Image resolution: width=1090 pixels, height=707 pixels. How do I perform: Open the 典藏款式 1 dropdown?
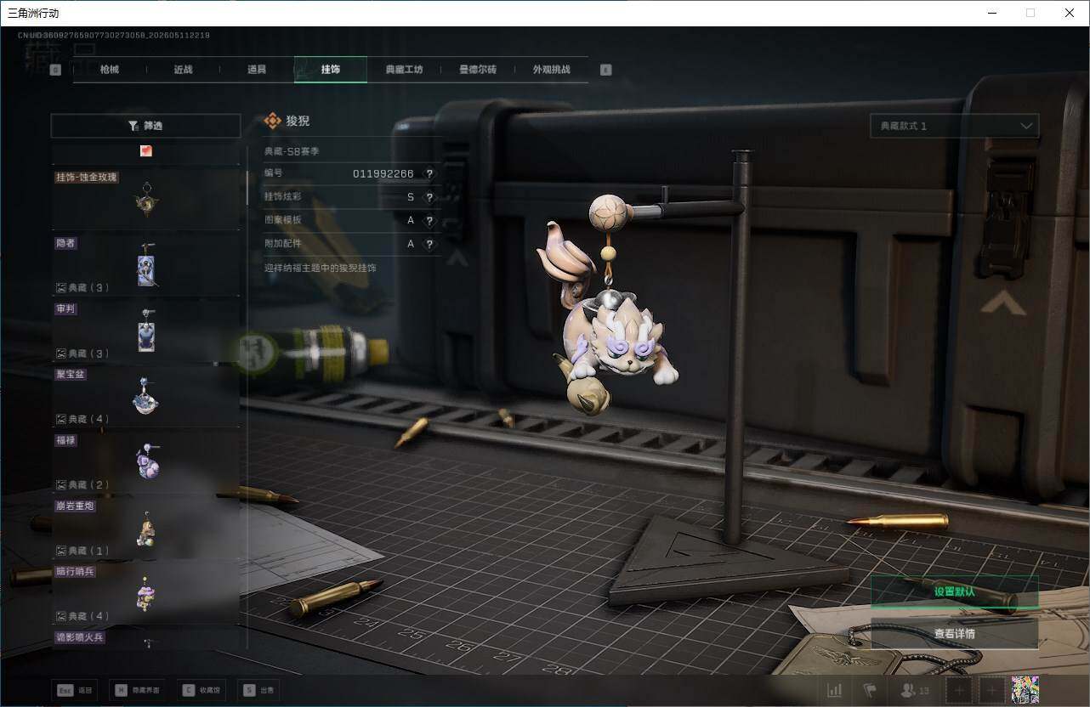click(x=954, y=126)
